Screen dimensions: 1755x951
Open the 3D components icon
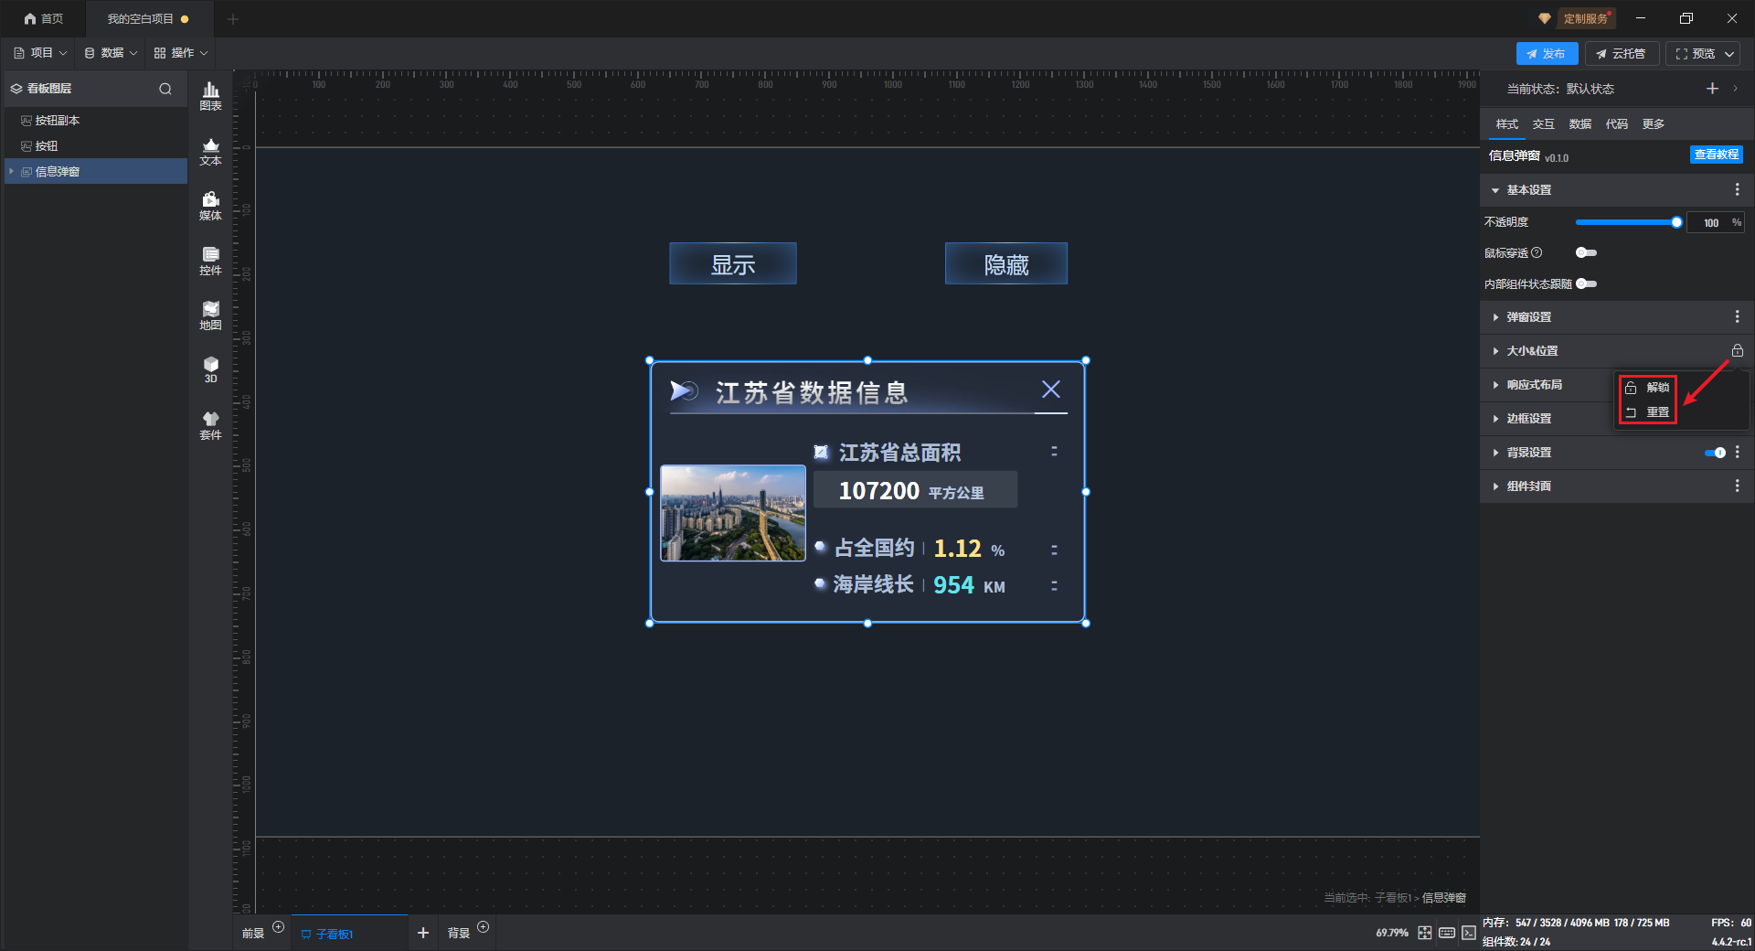click(210, 369)
